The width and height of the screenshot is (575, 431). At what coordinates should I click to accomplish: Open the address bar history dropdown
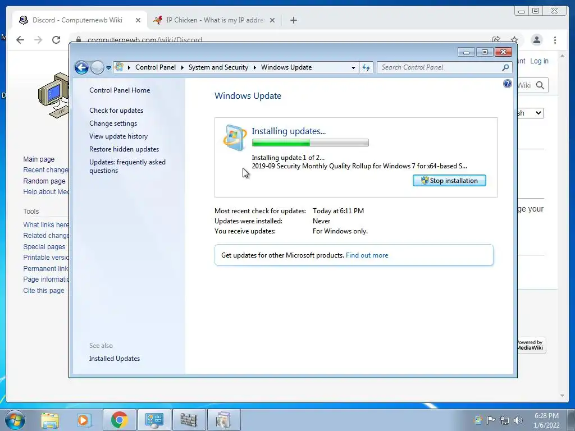(353, 68)
